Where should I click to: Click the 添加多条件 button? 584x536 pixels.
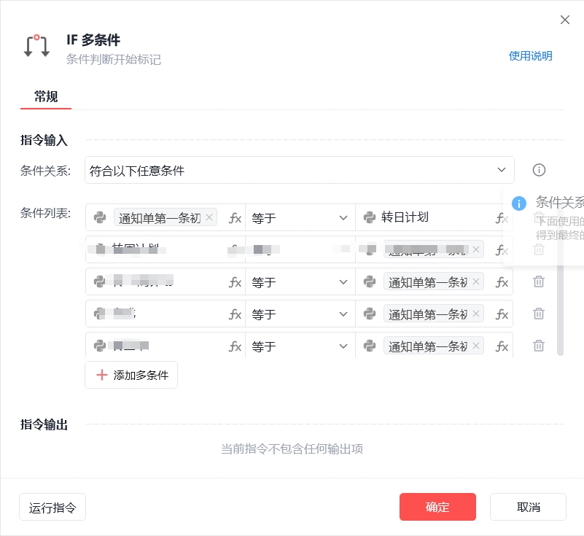pos(131,375)
